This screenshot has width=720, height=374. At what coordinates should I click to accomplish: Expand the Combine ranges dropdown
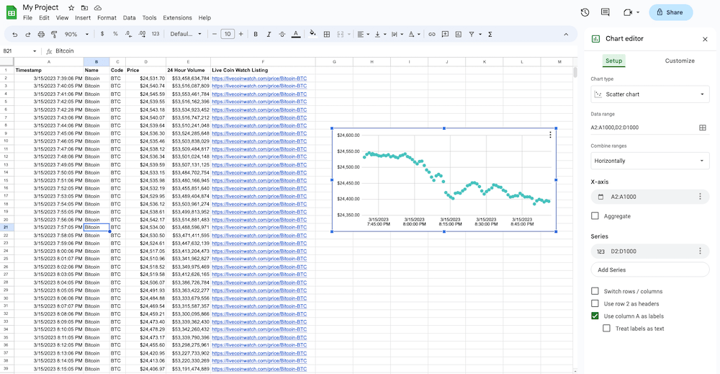pyautogui.click(x=649, y=161)
